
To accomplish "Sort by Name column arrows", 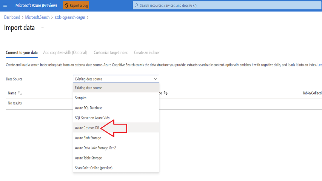I will pyautogui.click(x=20, y=93).
